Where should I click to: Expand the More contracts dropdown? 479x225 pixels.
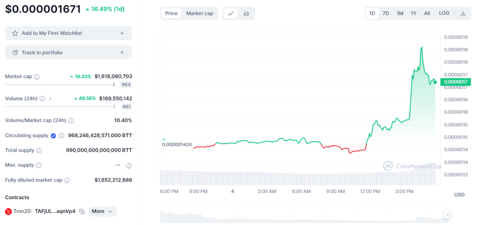103,211
